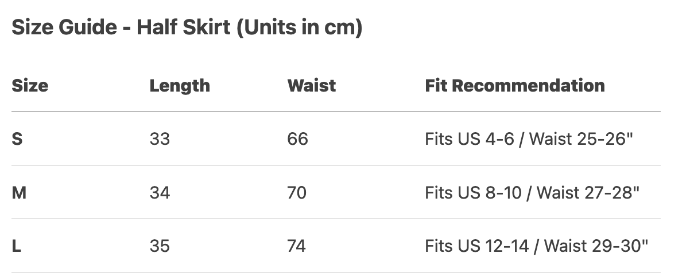This screenshot has height=277, width=690.
Task: Select the Waist column header
Action: [311, 86]
